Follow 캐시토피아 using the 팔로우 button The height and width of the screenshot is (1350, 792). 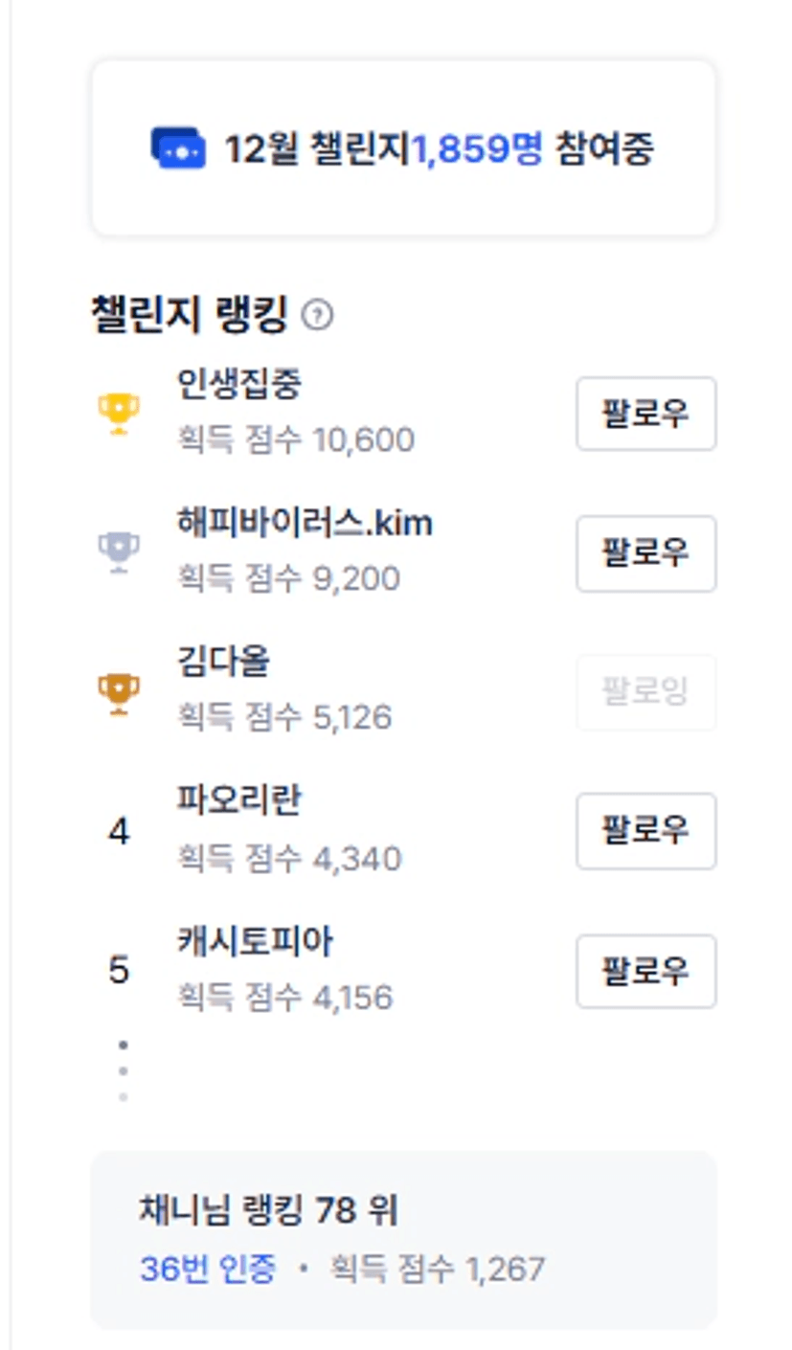click(x=645, y=971)
